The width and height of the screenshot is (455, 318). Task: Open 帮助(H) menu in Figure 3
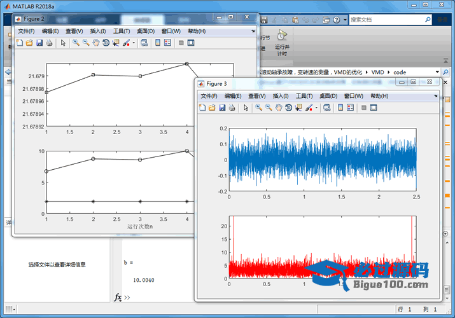pyautogui.click(x=379, y=96)
